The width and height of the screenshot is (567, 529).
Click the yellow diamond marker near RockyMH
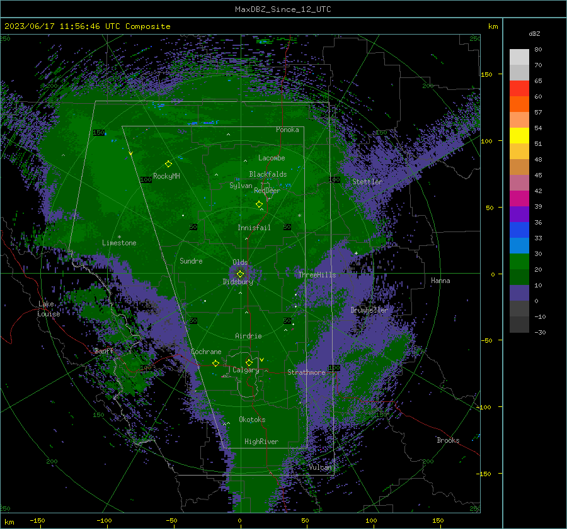click(x=168, y=164)
